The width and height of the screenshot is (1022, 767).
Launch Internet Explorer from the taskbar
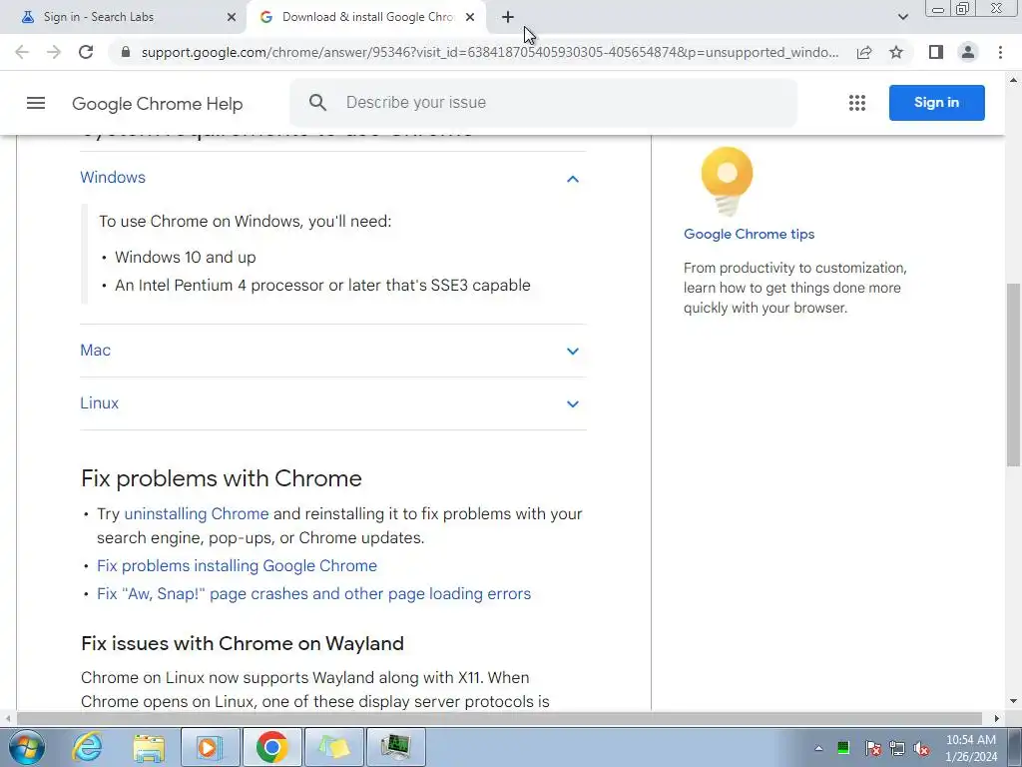[x=88, y=747]
